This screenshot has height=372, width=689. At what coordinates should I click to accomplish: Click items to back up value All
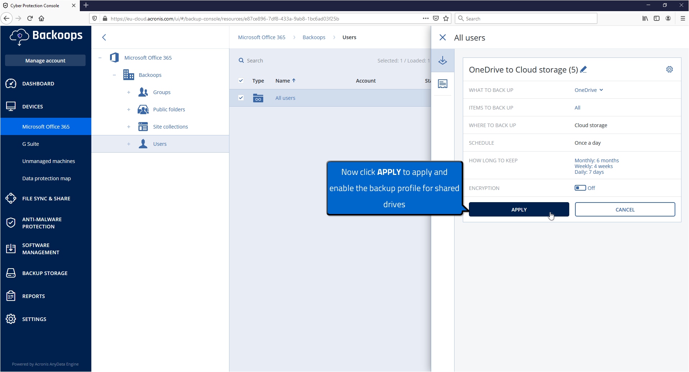pyautogui.click(x=577, y=108)
